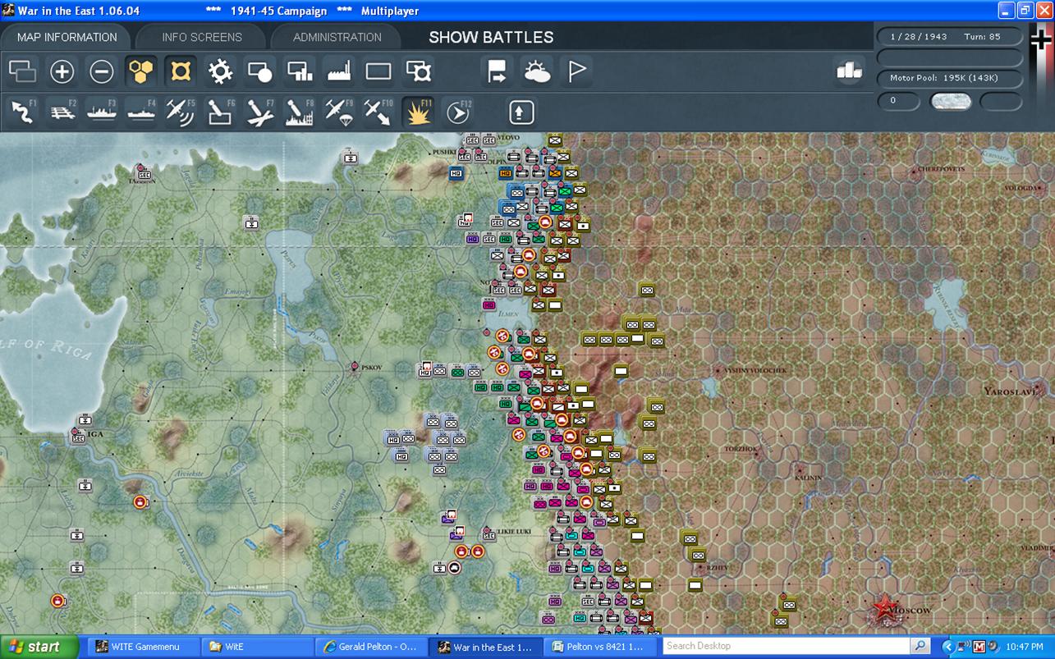This screenshot has height=659, width=1055.
Task: Toggle the unit stacks display icon
Action: pos(22,72)
